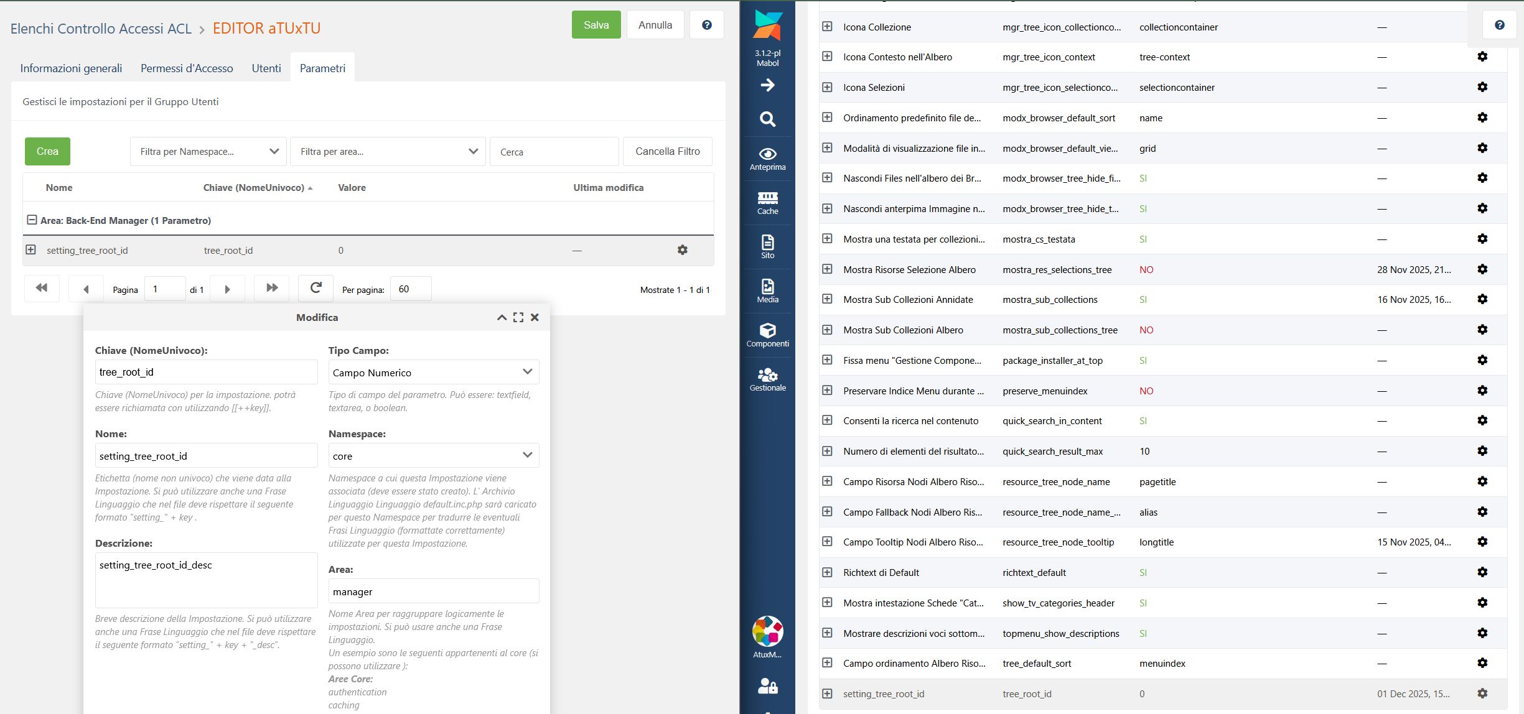Open gear menu for Richtext di Default row
Image resolution: width=1524 pixels, height=714 pixels.
pos(1482,572)
